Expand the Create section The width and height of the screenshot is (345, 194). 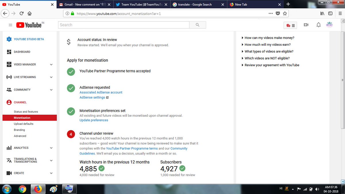[x=51, y=173]
